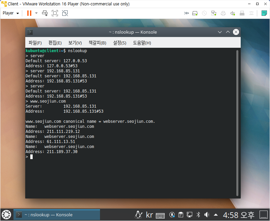
Task: Open the 도움말(H) menu
Action: pos(142,43)
